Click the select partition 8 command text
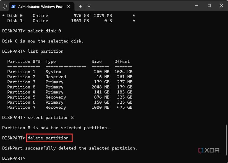Screen dimensions: 228x163 [50, 117]
